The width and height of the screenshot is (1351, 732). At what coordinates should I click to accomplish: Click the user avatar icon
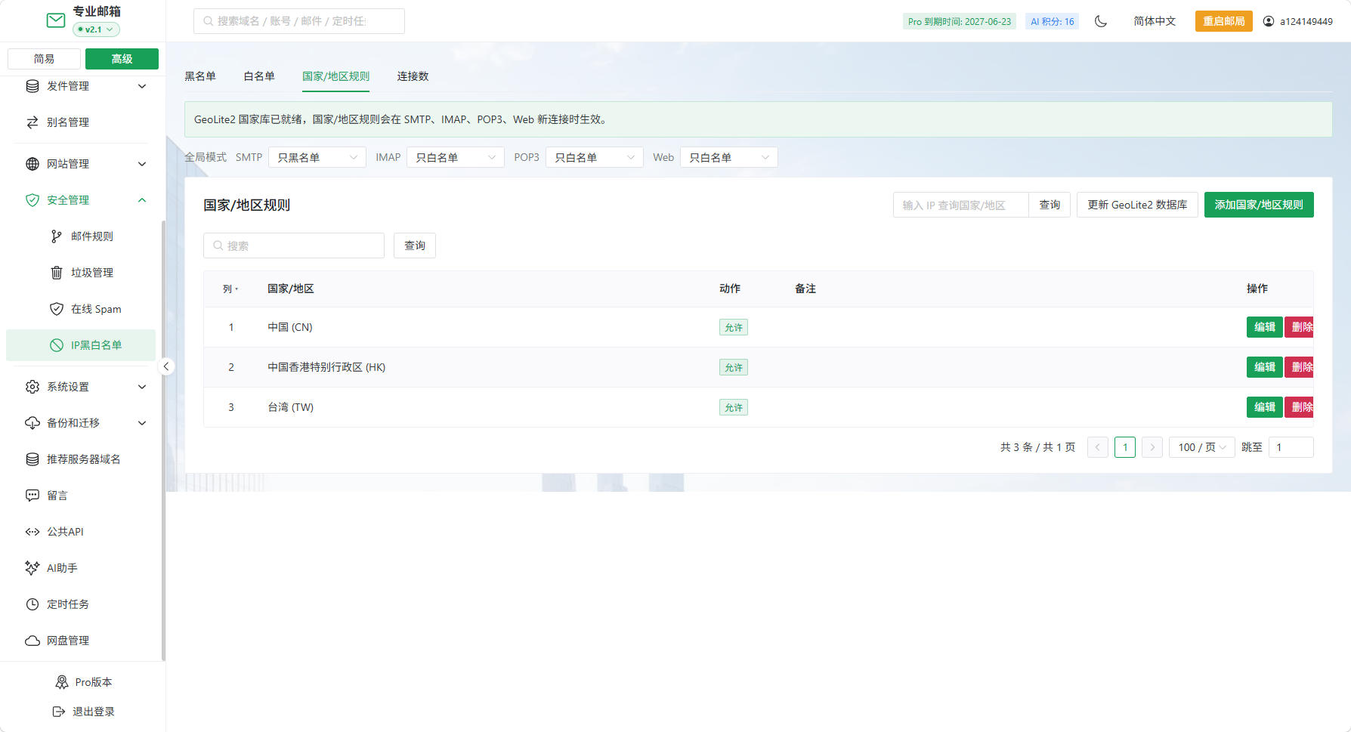pos(1269,21)
